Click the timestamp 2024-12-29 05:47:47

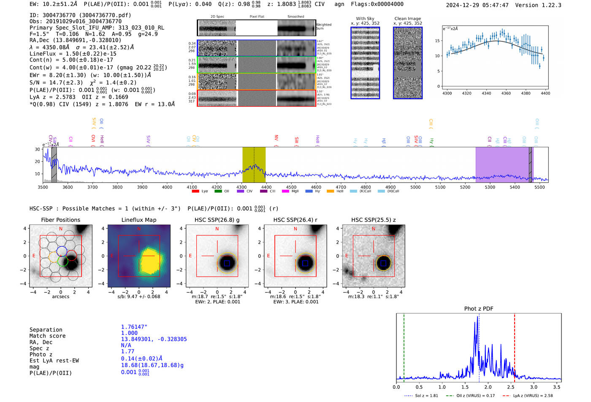pos(477,5)
